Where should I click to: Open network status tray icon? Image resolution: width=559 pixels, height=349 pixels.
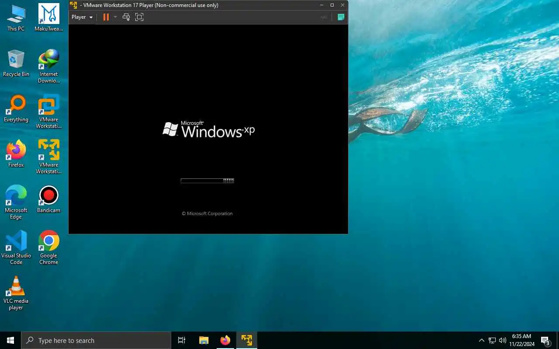point(492,340)
